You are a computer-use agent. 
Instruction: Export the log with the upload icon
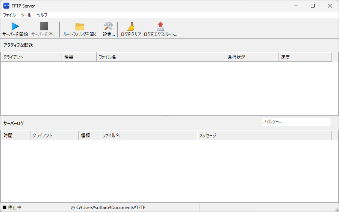tap(160, 27)
